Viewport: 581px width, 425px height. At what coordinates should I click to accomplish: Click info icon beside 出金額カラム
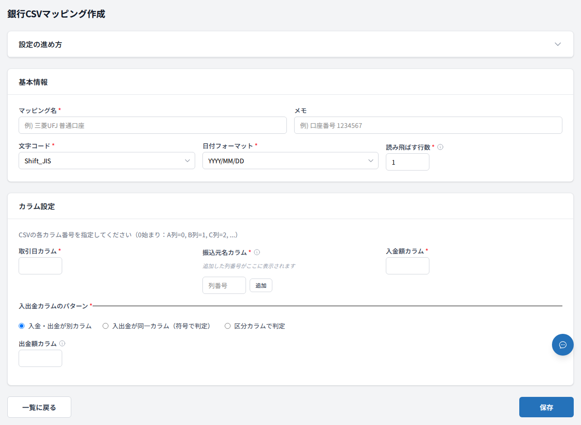(62, 343)
